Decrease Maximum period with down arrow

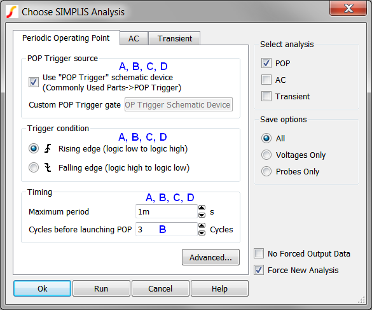click(202, 215)
